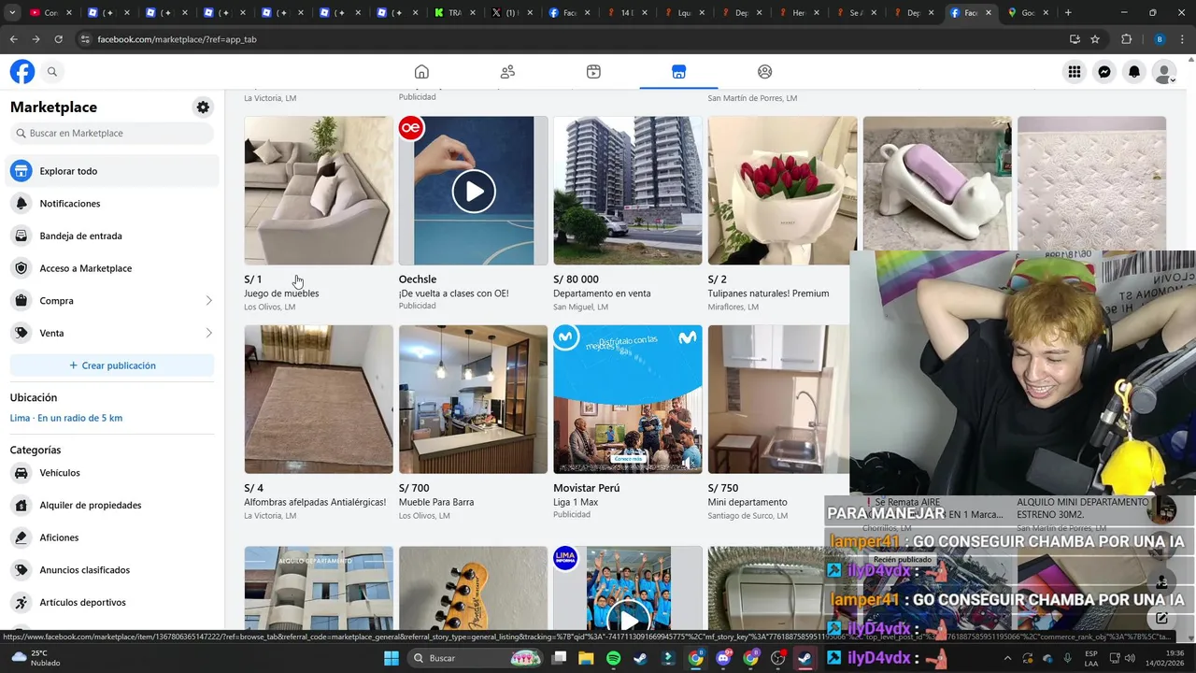Open the Departamento en venta building photo

[628, 191]
